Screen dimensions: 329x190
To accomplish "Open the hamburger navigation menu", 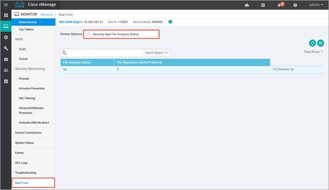I will [6, 5].
